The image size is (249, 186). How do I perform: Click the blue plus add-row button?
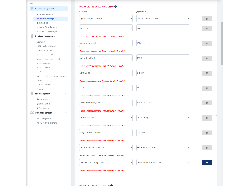207,162
